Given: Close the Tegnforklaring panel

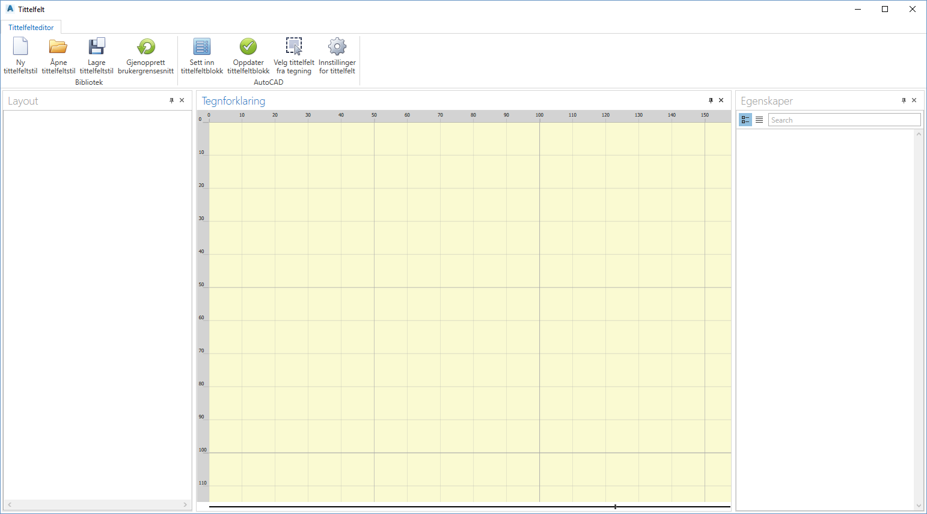Looking at the screenshot, I should [721, 100].
